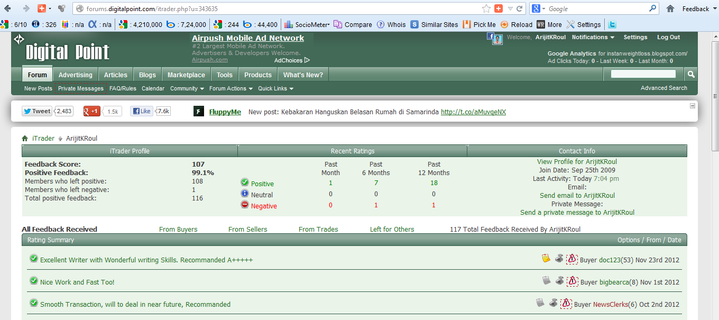Switch to the Marketplace tab

(186, 75)
